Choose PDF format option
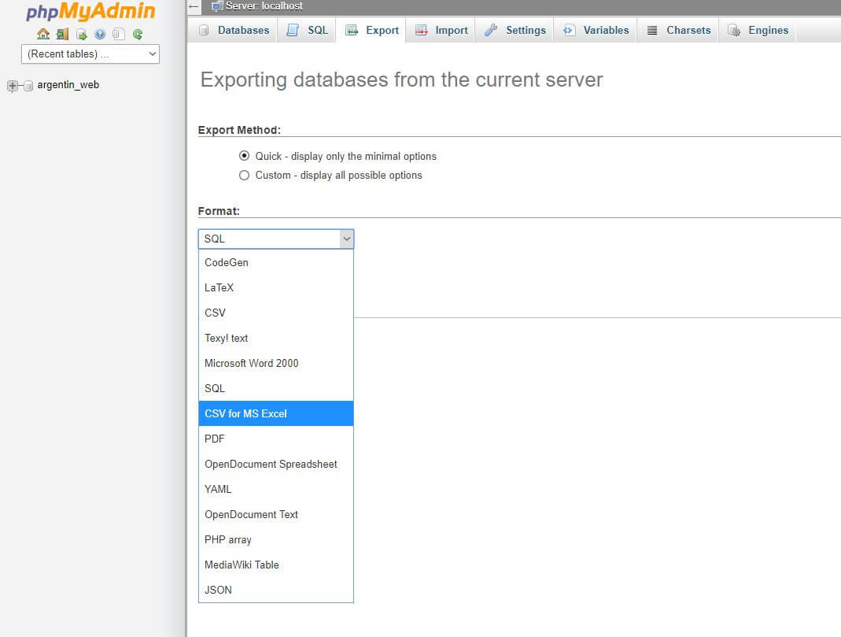 pos(275,439)
